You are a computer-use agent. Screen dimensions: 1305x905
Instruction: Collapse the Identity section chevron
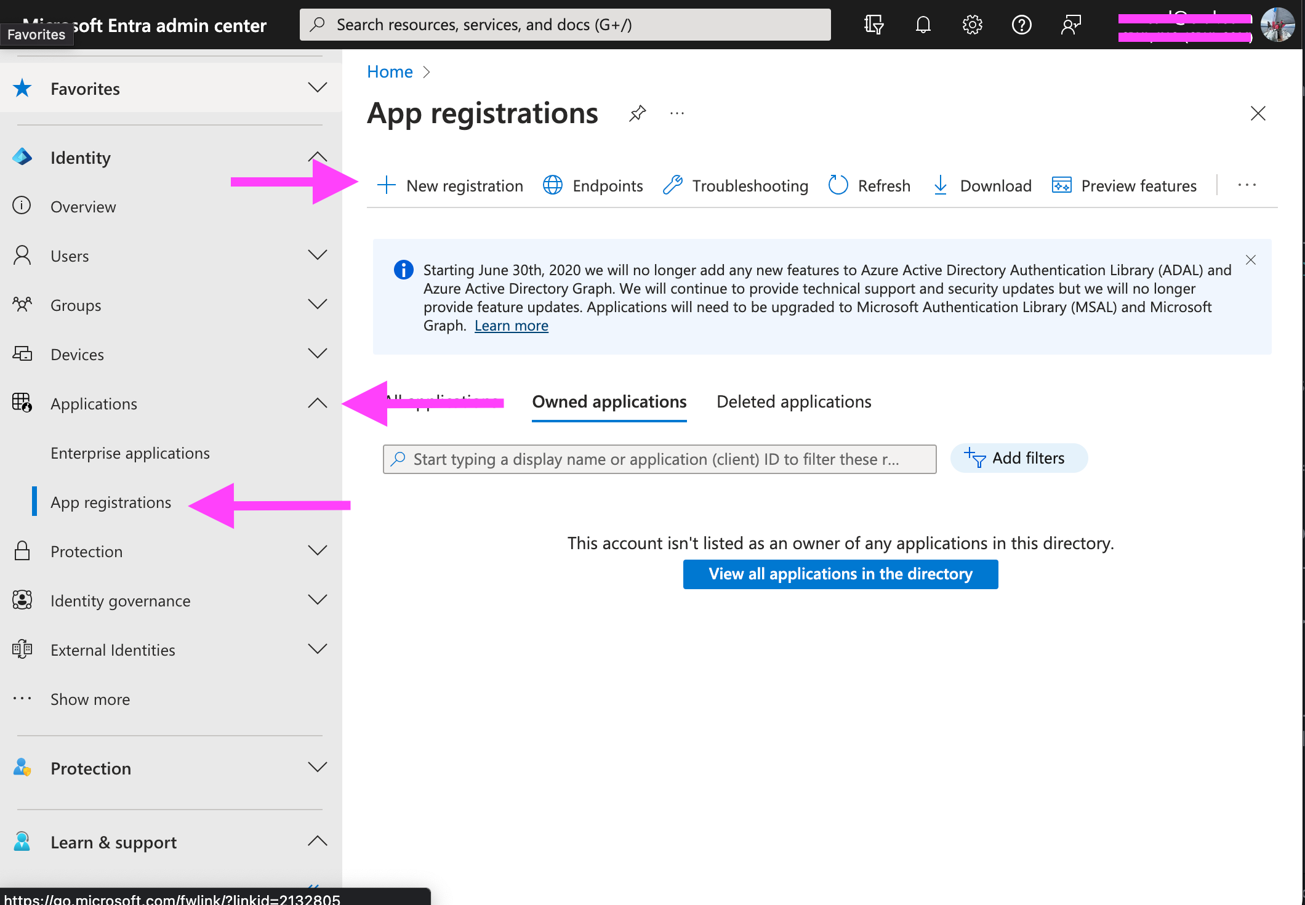(x=317, y=156)
